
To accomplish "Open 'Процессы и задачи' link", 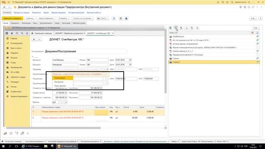I will coord(22,13).
